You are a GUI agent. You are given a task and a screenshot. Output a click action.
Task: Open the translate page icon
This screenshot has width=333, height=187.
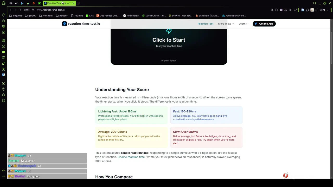(x=286, y=10)
